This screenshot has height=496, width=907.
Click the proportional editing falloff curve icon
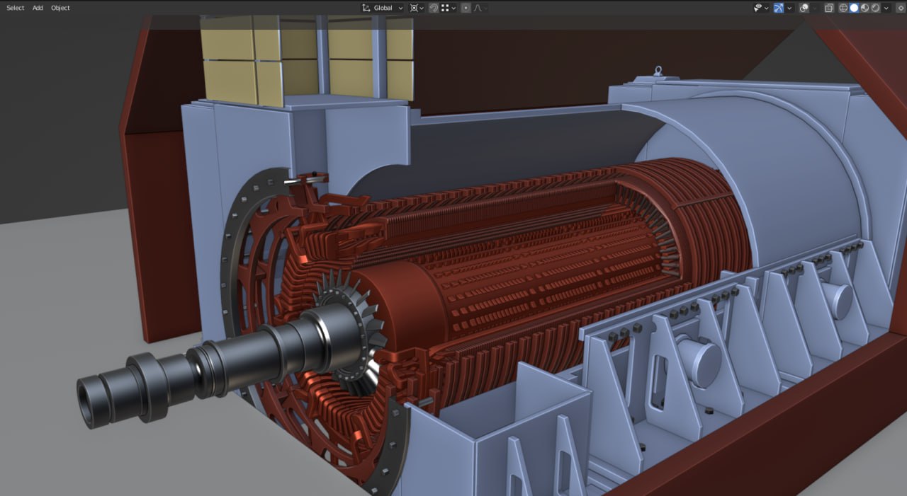[479, 8]
